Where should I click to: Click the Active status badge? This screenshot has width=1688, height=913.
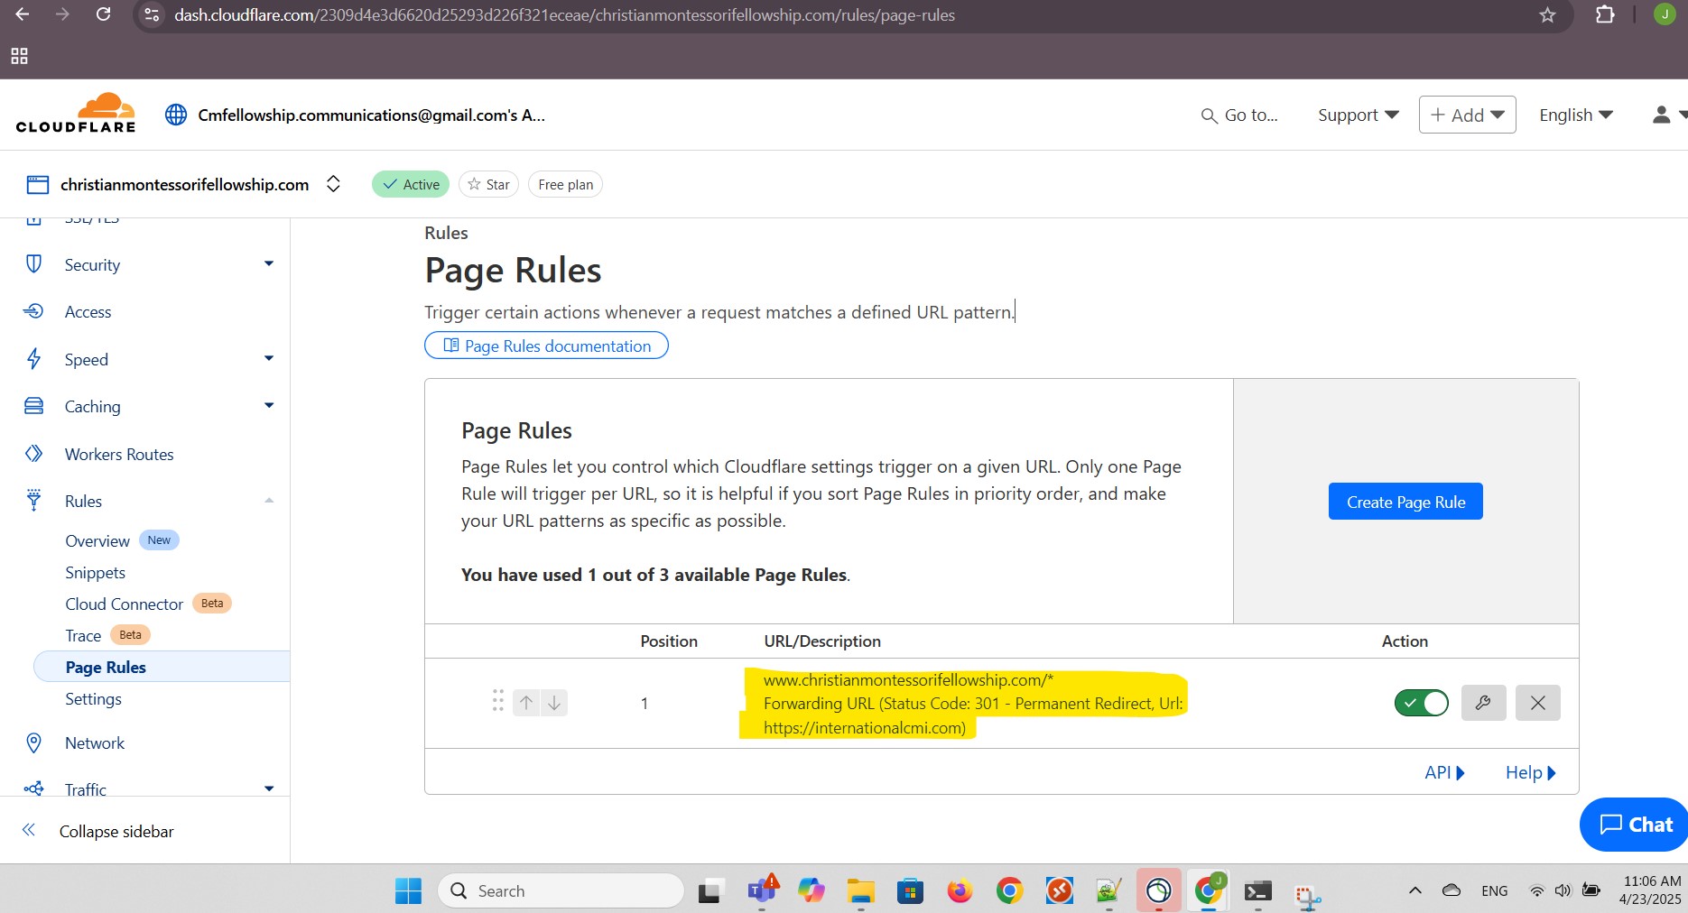click(411, 184)
